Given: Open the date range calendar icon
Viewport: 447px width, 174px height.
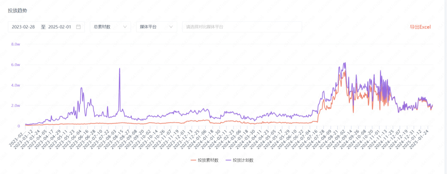Looking at the screenshot, I should (x=78, y=27).
